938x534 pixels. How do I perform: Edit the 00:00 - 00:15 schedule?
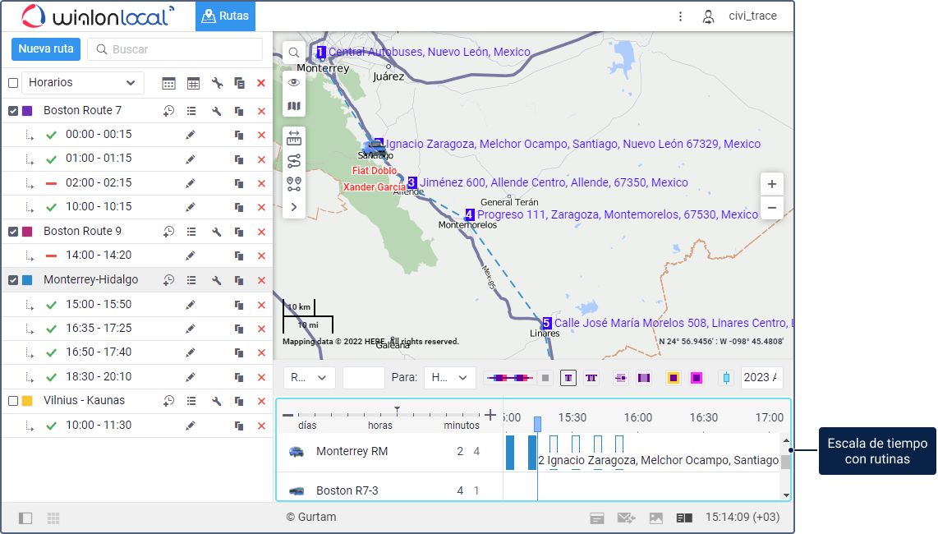tap(191, 135)
